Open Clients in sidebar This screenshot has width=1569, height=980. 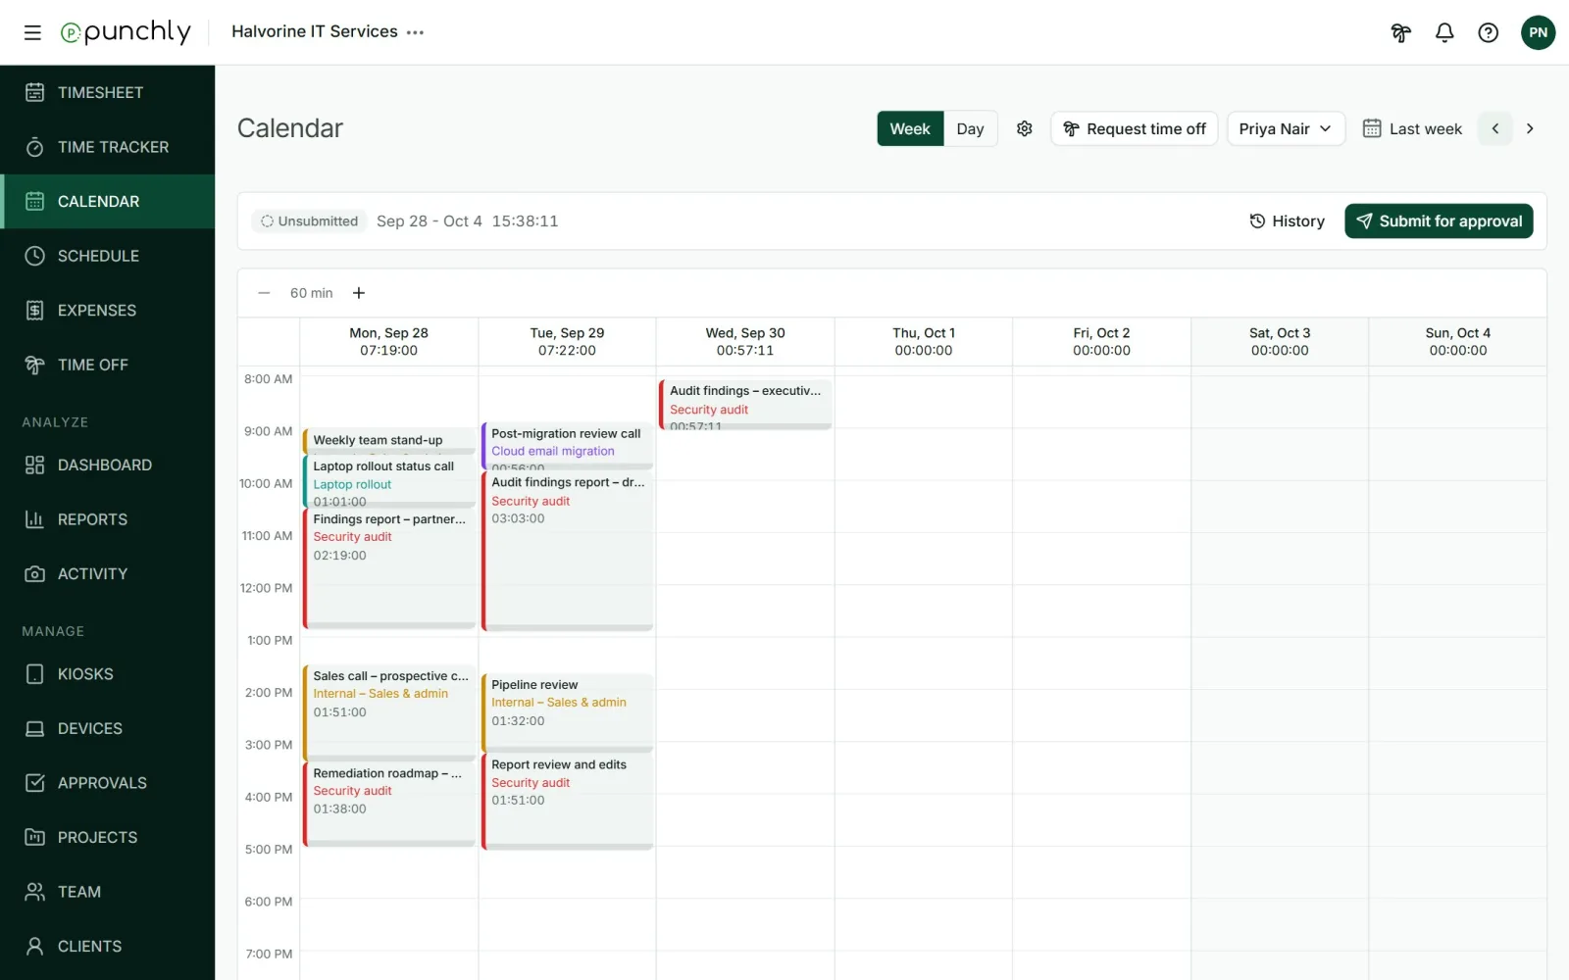coord(108,946)
